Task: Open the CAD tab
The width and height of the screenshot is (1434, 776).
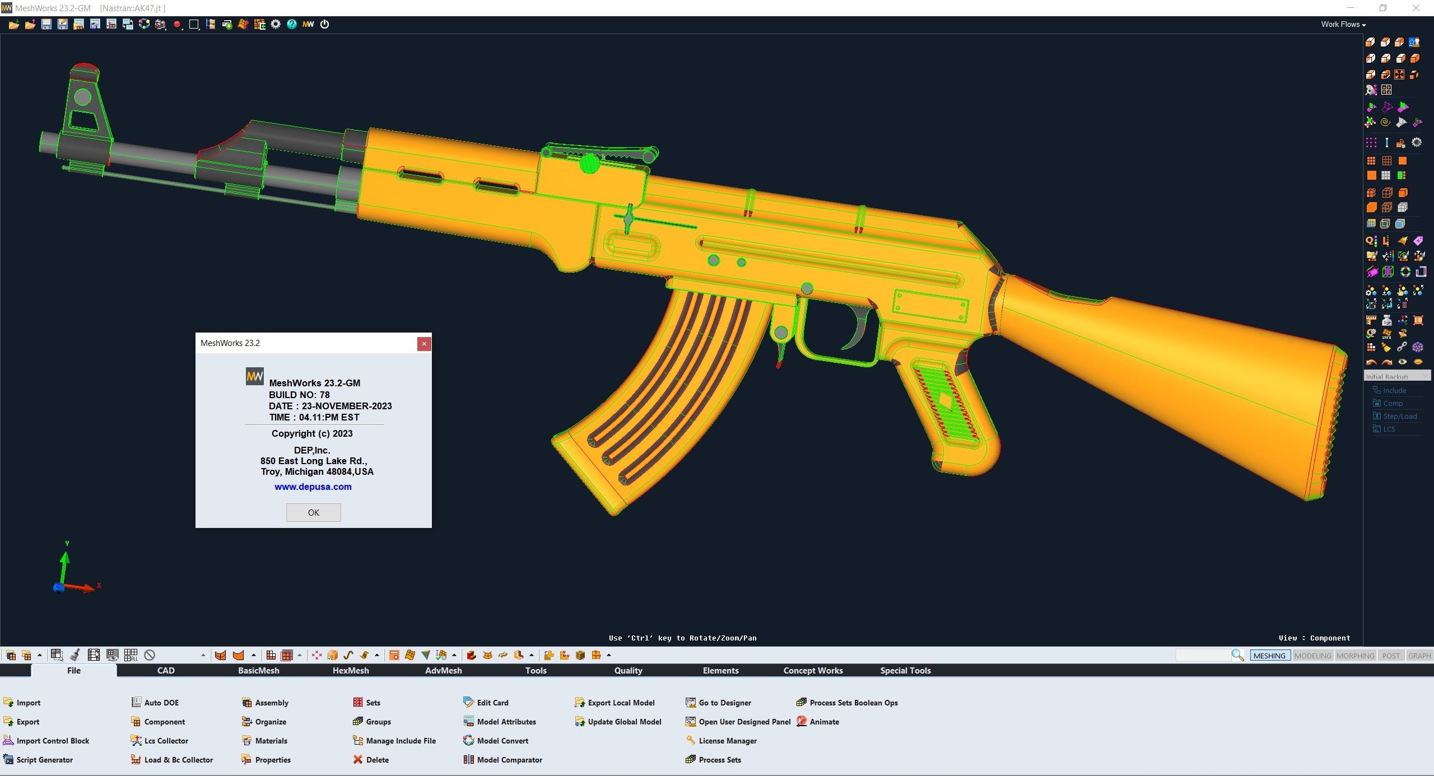Action: point(166,671)
